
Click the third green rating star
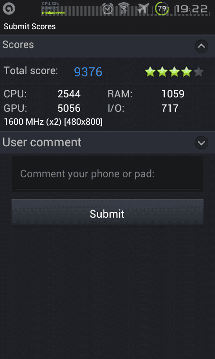click(175, 72)
